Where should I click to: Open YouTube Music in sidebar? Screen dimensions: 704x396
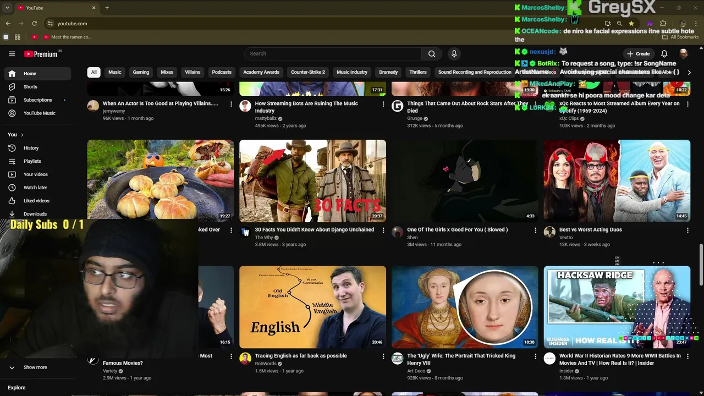click(x=37, y=113)
